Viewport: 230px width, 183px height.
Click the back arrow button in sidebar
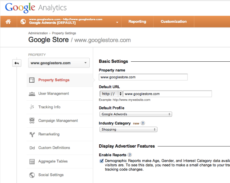tap(17, 63)
